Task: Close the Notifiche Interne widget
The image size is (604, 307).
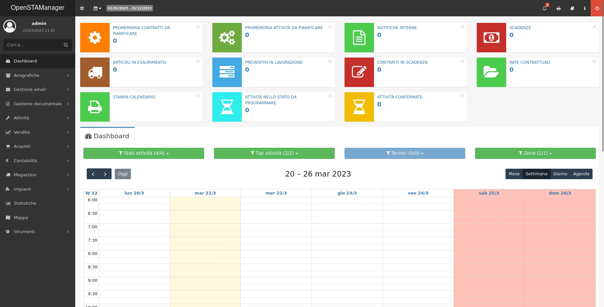Action: click(462, 27)
